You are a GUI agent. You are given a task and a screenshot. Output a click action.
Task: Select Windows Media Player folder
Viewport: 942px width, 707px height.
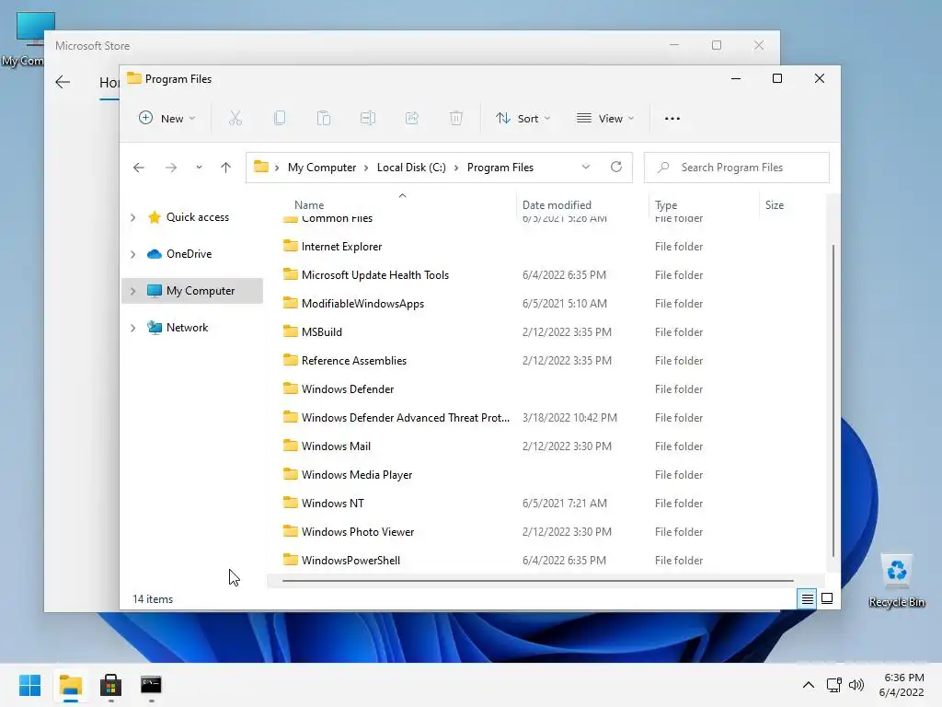click(357, 475)
